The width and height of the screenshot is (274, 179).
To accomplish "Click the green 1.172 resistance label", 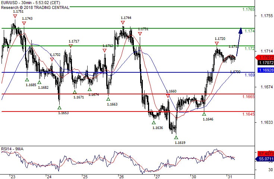I will point(249,48).
